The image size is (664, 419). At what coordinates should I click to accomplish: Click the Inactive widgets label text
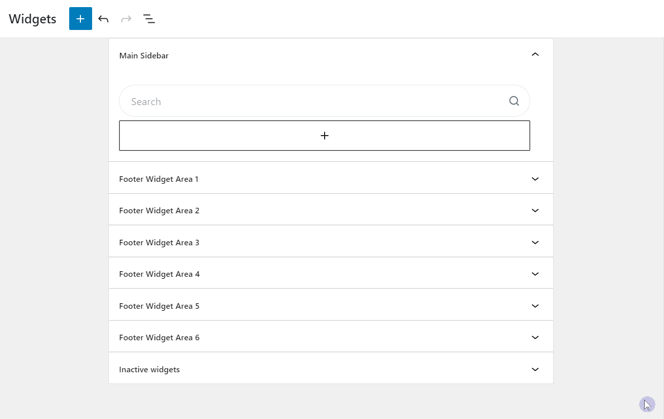pos(149,369)
